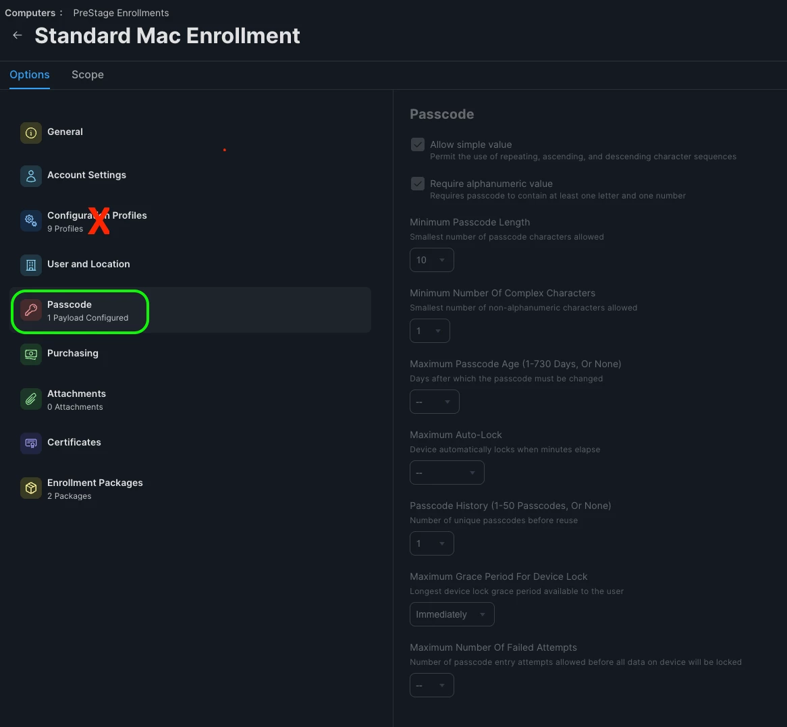Click the Purchasing money icon
Image resolution: width=787 pixels, height=727 pixels.
click(31, 354)
